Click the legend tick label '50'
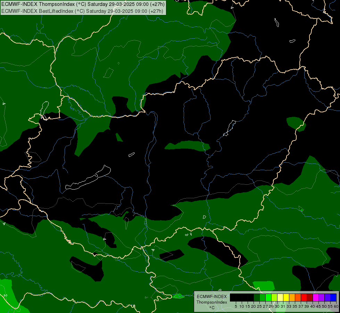This screenshot has height=313, width=340. [x=325, y=306]
